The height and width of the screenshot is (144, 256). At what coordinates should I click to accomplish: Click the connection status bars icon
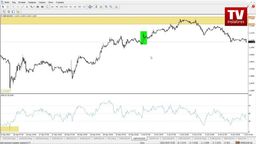pos(238,143)
